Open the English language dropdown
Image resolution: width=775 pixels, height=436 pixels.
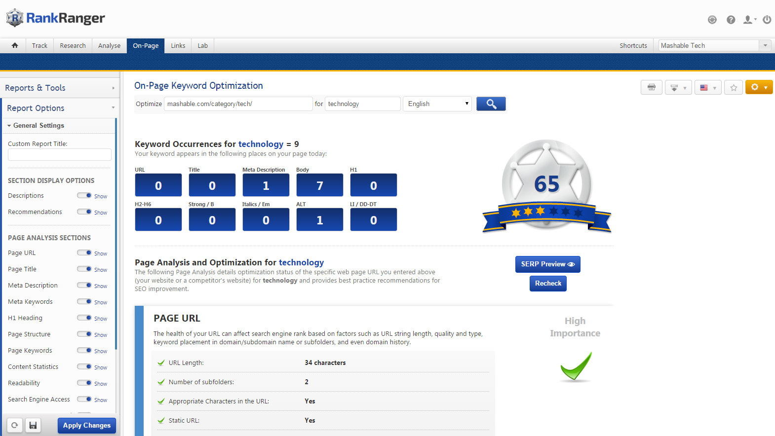click(x=437, y=104)
